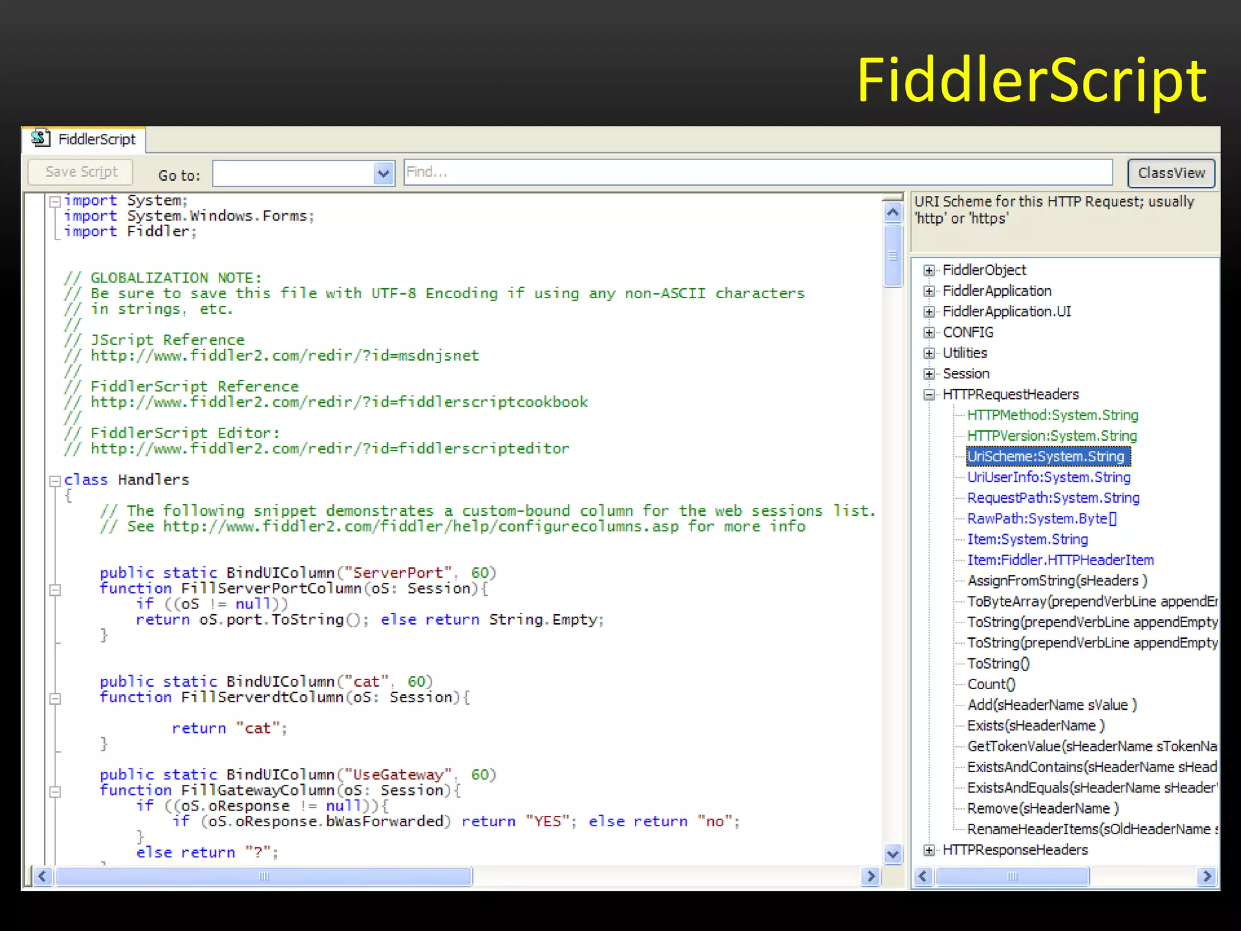Collapse the HTTPRequestHeaders tree node
Image resolution: width=1241 pixels, height=931 pixels.
click(x=929, y=395)
